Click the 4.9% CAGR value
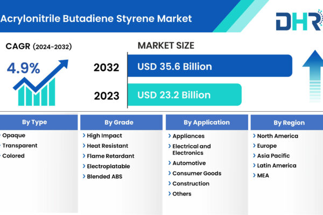Screen dimensions: 323x215 (x=23, y=69)
